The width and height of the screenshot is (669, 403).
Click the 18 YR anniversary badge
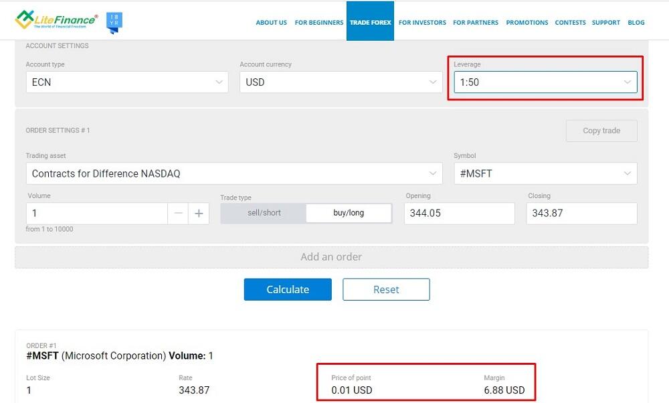coord(114,22)
